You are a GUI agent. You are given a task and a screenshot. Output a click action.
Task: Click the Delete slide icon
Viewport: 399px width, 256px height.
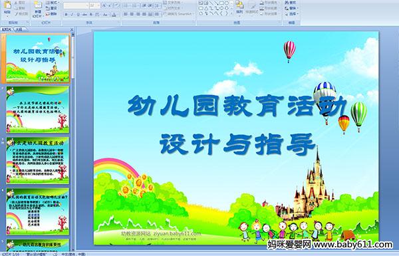pyautogui.click(x=52, y=14)
